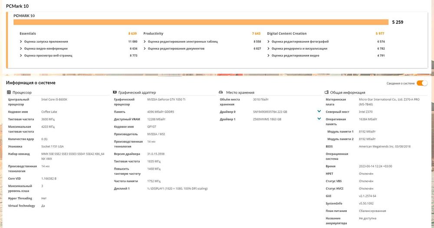Click the Общая информация section icon
This screenshot has width=434, height=228.
(326, 92)
